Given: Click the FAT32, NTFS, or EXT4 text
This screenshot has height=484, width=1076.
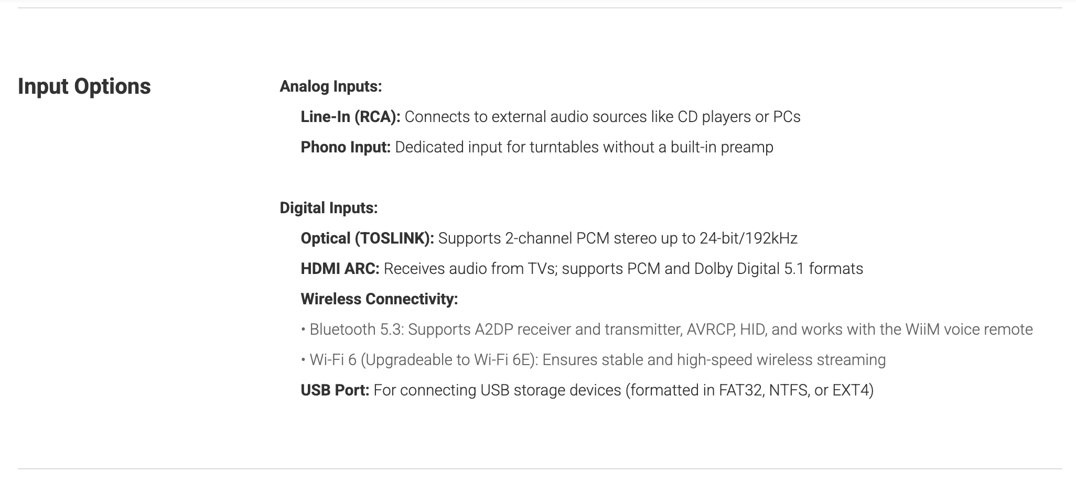Looking at the screenshot, I should (x=795, y=390).
